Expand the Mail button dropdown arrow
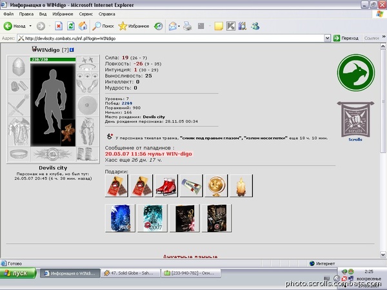The image size is (387, 290). (x=179, y=26)
